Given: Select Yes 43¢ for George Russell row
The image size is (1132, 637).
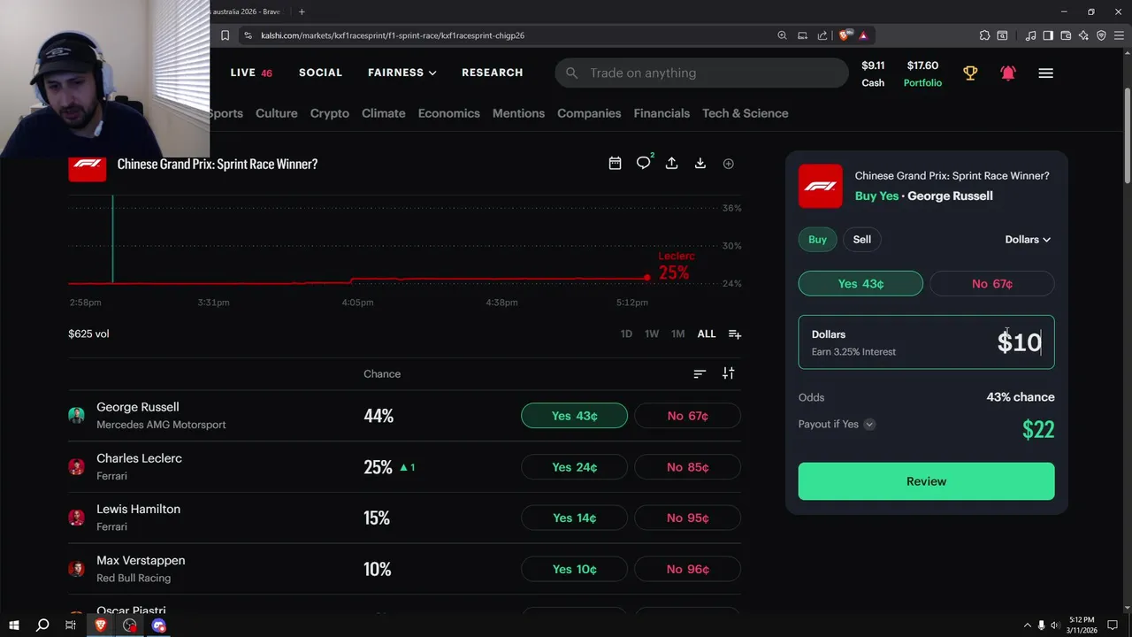Looking at the screenshot, I should (574, 416).
